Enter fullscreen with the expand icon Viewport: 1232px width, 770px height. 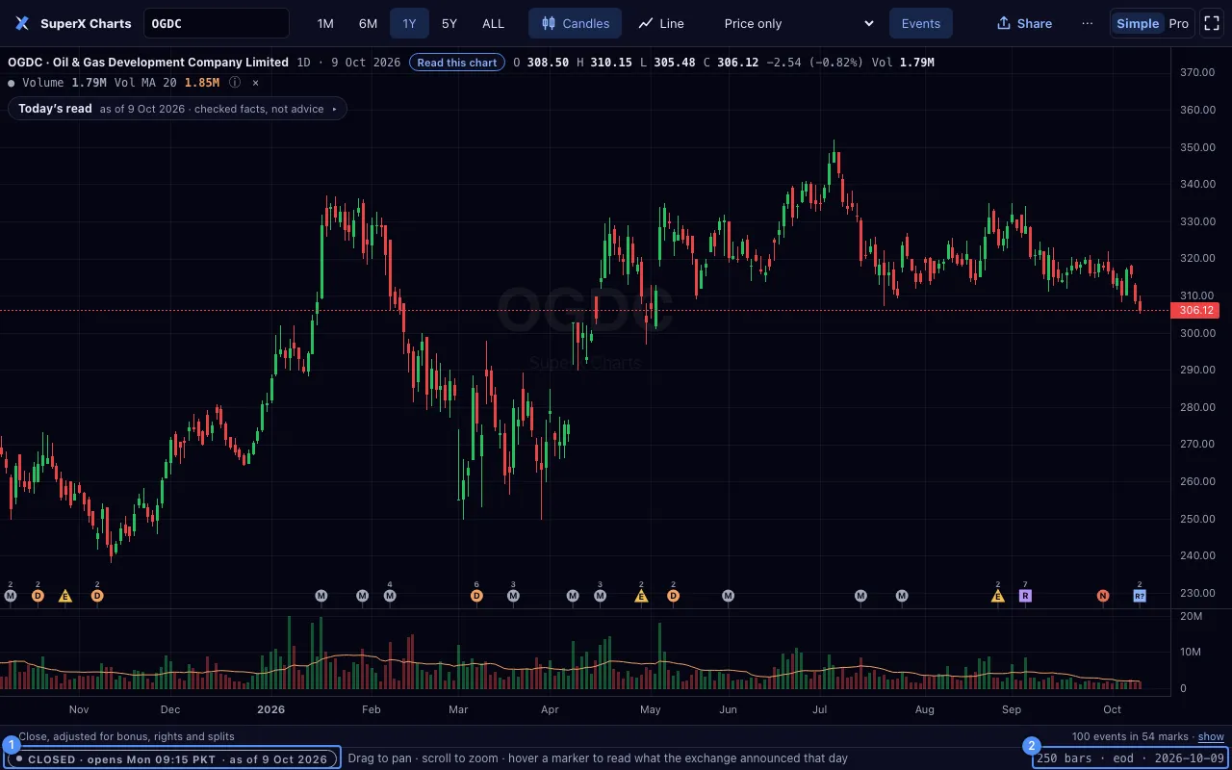pos(1212,23)
